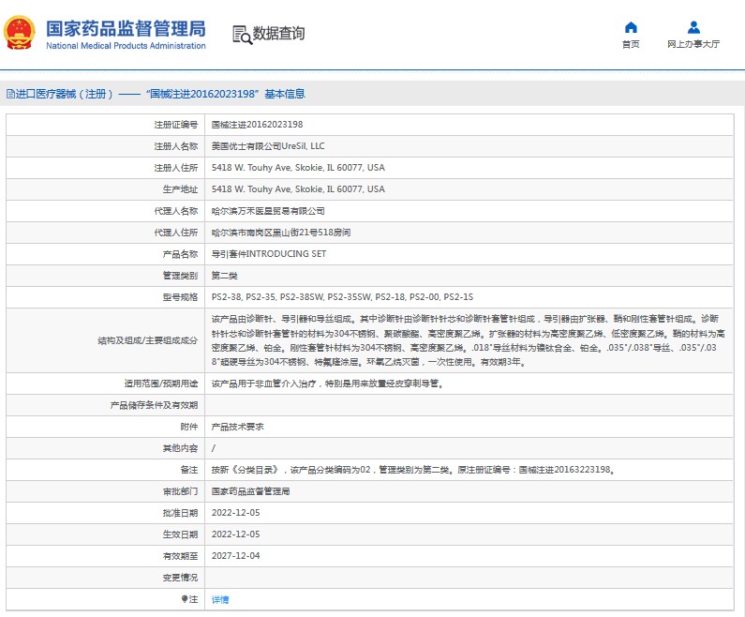Click the 批准日期 value 2022-12-05
Viewport: 745px width, 617px height.
pyautogui.click(x=235, y=512)
